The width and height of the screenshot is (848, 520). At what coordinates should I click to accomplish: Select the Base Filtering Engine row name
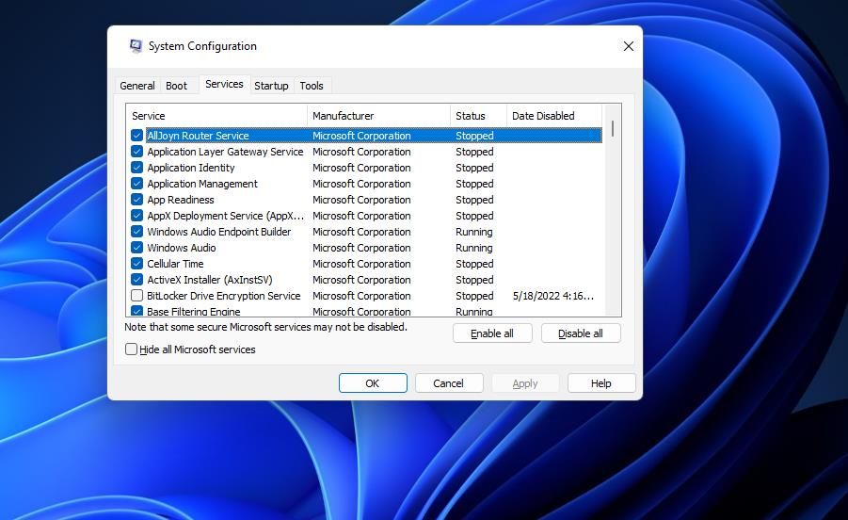click(194, 312)
